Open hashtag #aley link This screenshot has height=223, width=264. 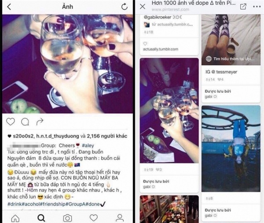(x=88, y=145)
